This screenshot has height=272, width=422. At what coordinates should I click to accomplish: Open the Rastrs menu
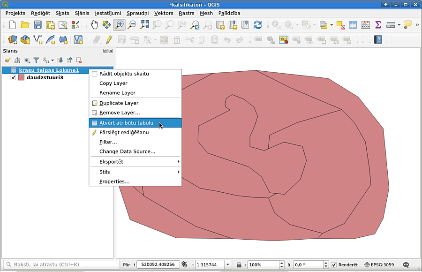click(187, 13)
